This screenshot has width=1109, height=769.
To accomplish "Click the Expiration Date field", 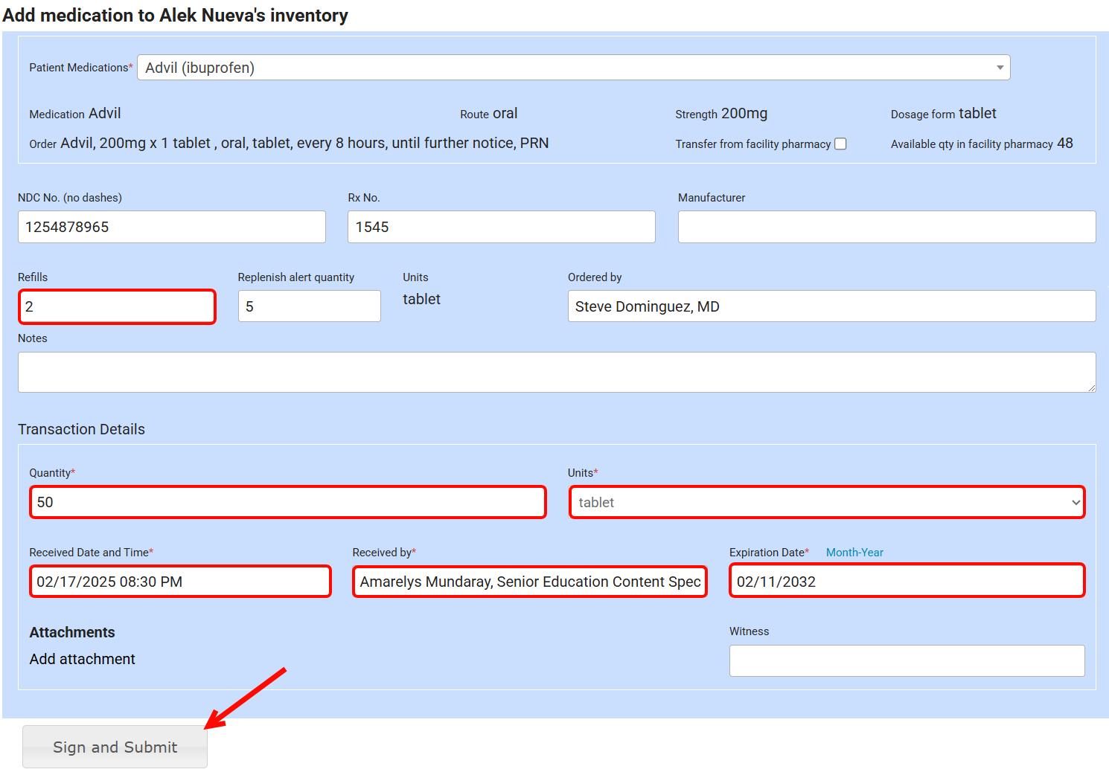I will [x=906, y=581].
